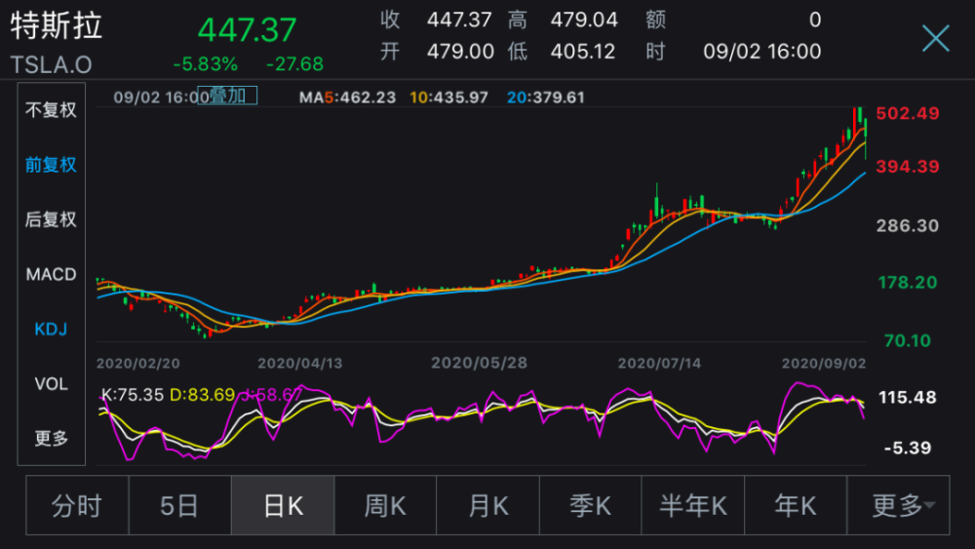This screenshot has height=549, width=975.
Task: Switch to 5日 chart tab
Action: point(179,505)
